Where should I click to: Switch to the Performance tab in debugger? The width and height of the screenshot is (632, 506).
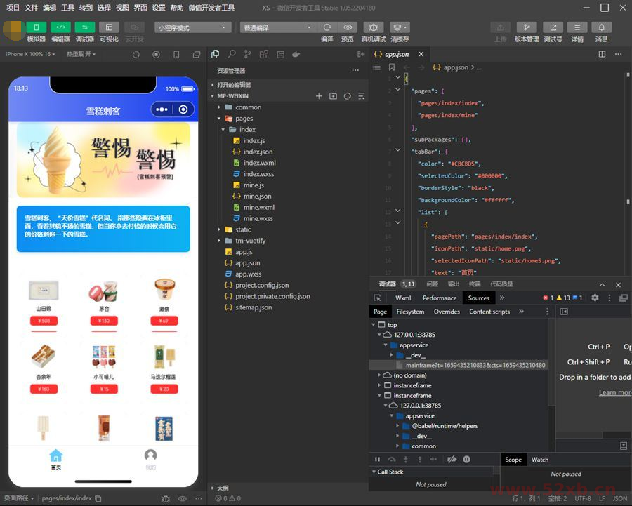[x=439, y=298]
